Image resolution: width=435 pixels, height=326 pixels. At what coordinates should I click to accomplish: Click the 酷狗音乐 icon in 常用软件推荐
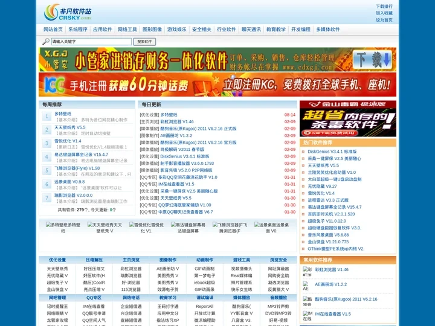click(x=307, y=301)
